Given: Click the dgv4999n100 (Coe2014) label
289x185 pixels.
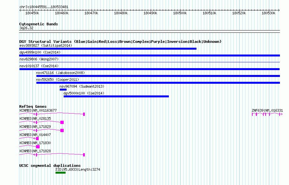Looking at the screenshot, I should point(40,52).
